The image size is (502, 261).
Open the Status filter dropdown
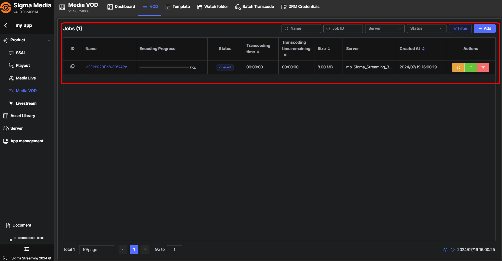(426, 28)
